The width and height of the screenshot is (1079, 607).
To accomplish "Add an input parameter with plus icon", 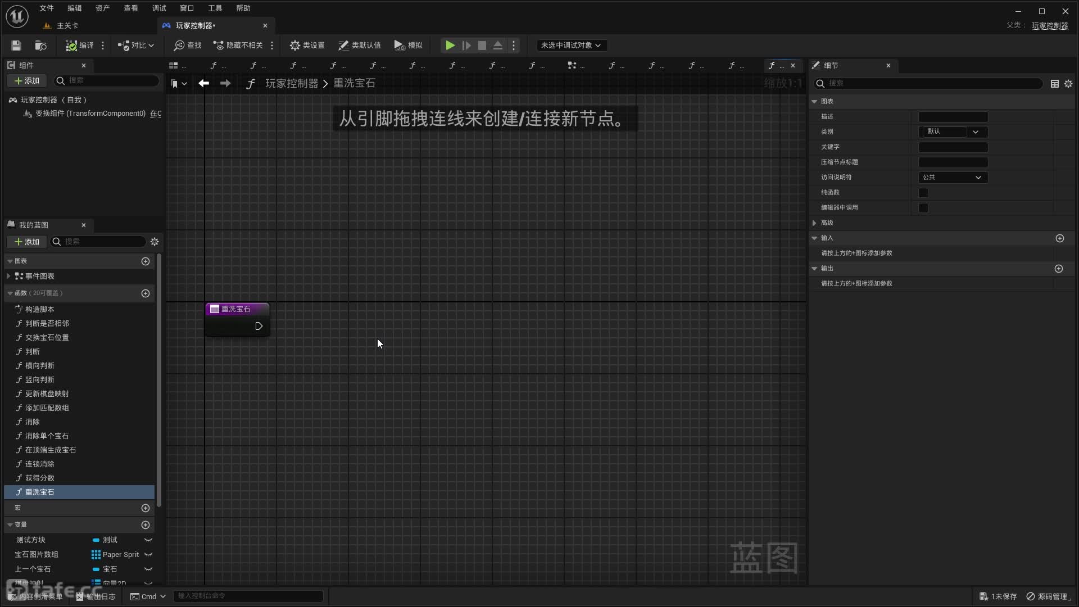I will [x=1060, y=238].
